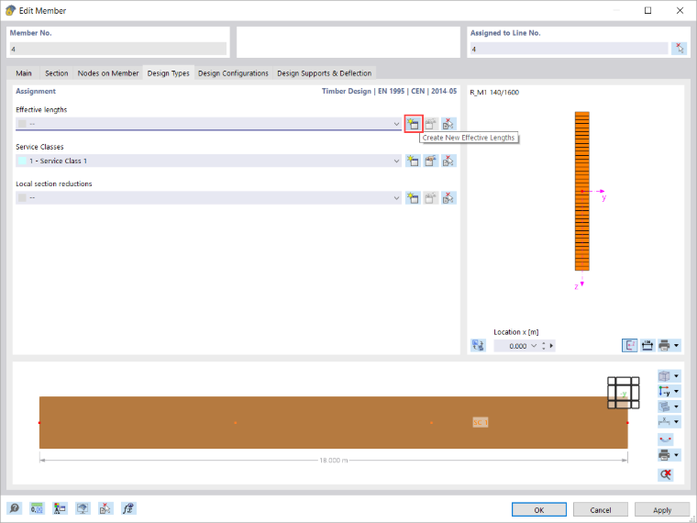Open print dropdown arrow in section preview
Image resolution: width=697 pixels, height=523 pixels.
[677, 345]
